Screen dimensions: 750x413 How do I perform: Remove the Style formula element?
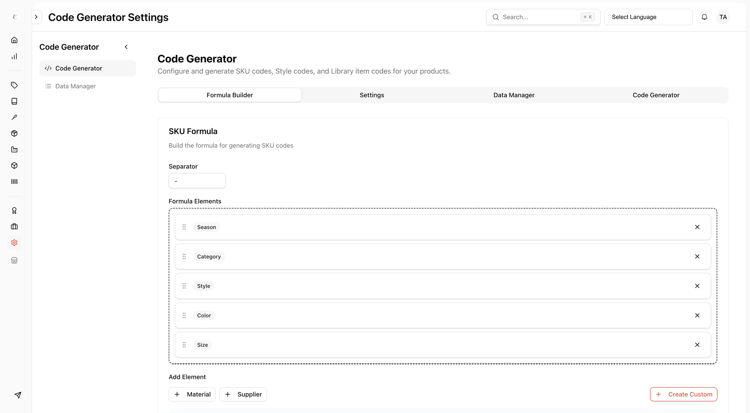(x=697, y=286)
